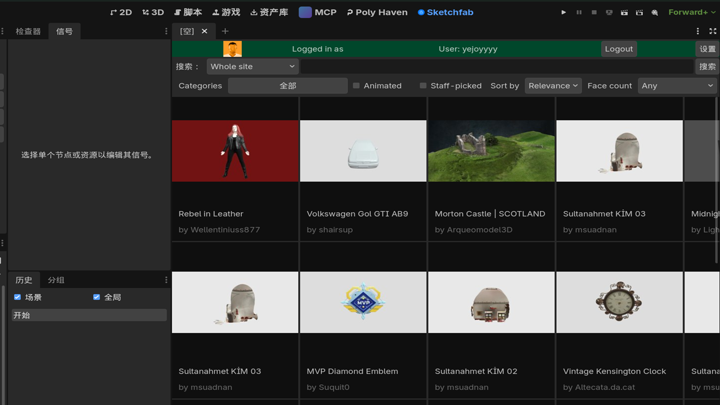The width and height of the screenshot is (720, 405).
Task: Open options menu of 信号 dock
Action: tap(166, 31)
